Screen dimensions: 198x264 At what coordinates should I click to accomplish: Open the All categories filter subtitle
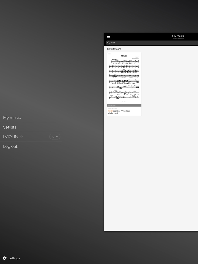178,39
